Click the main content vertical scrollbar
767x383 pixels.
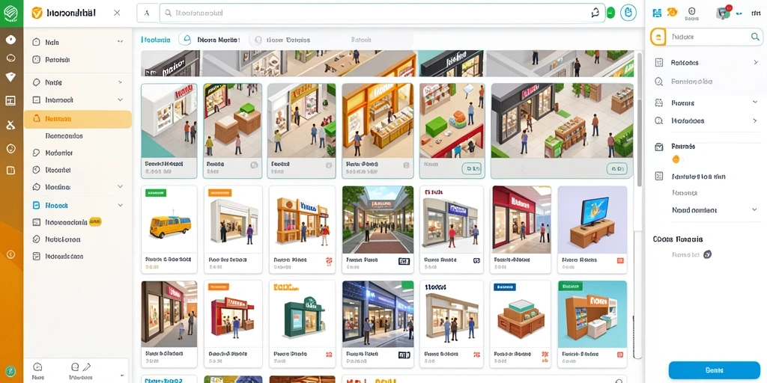[x=639, y=120]
